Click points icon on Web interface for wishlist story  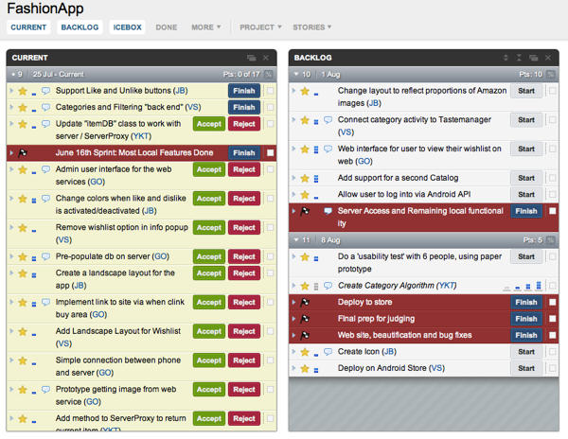pyautogui.click(x=316, y=149)
